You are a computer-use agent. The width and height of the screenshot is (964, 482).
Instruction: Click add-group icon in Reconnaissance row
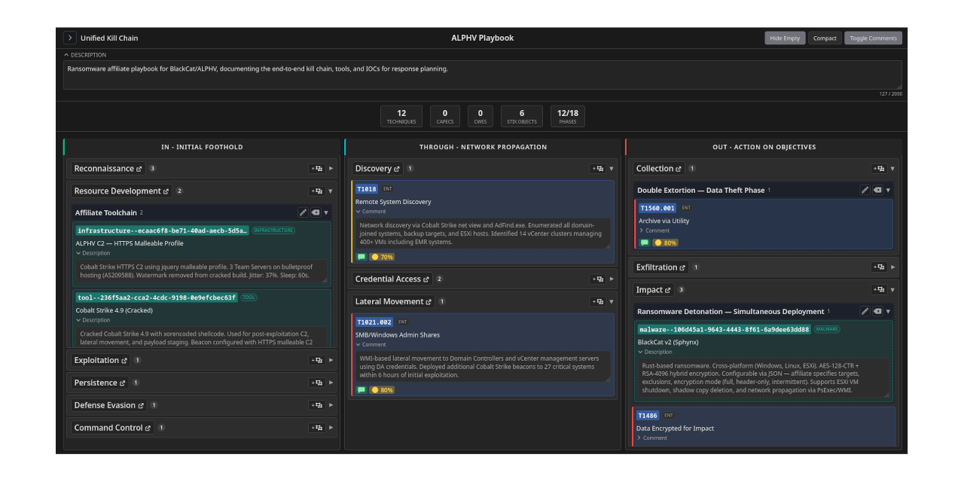(316, 169)
